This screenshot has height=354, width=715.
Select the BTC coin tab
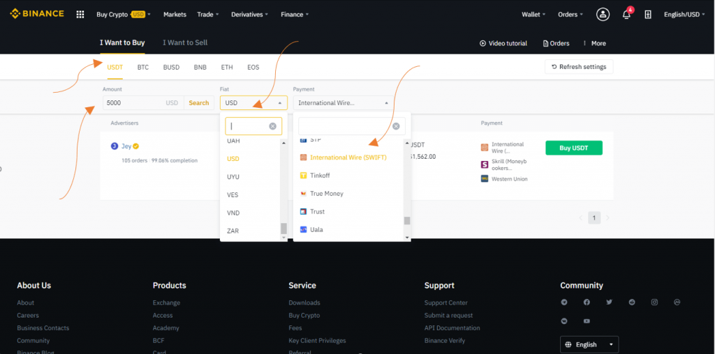(x=143, y=68)
